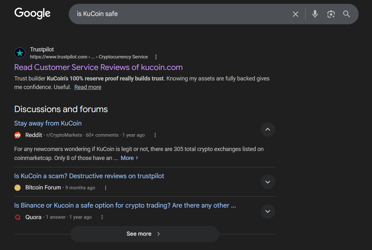Screen dimensions: 372x250
Task: Click the Bitcoin Forum coin icon
Action: click(18, 188)
